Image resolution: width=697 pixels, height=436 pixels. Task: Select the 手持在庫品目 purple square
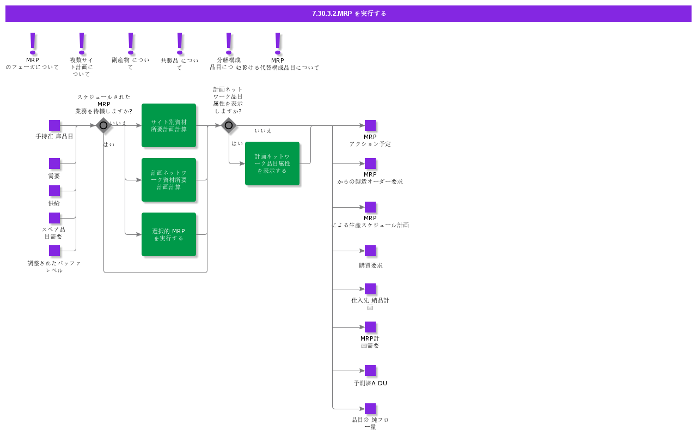[54, 125]
